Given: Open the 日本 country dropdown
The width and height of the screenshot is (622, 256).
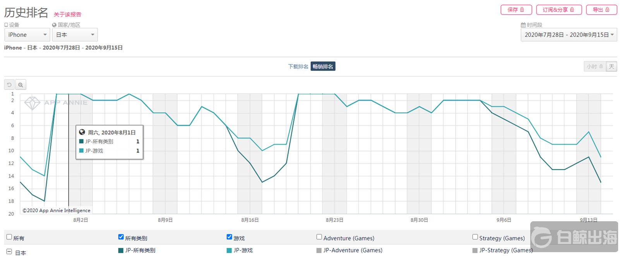Looking at the screenshot, I should tap(75, 35).
